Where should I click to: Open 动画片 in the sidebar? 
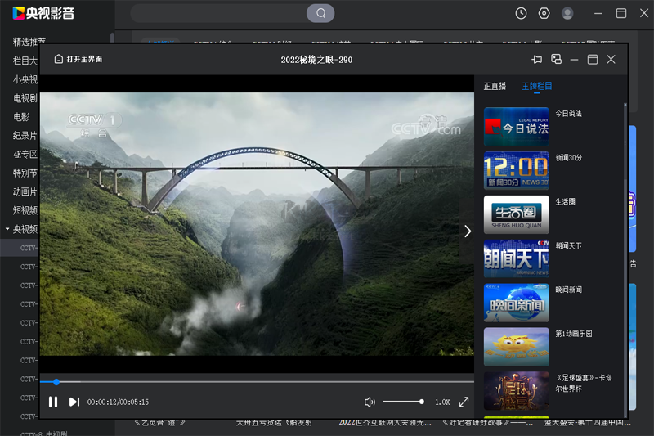pos(25,192)
